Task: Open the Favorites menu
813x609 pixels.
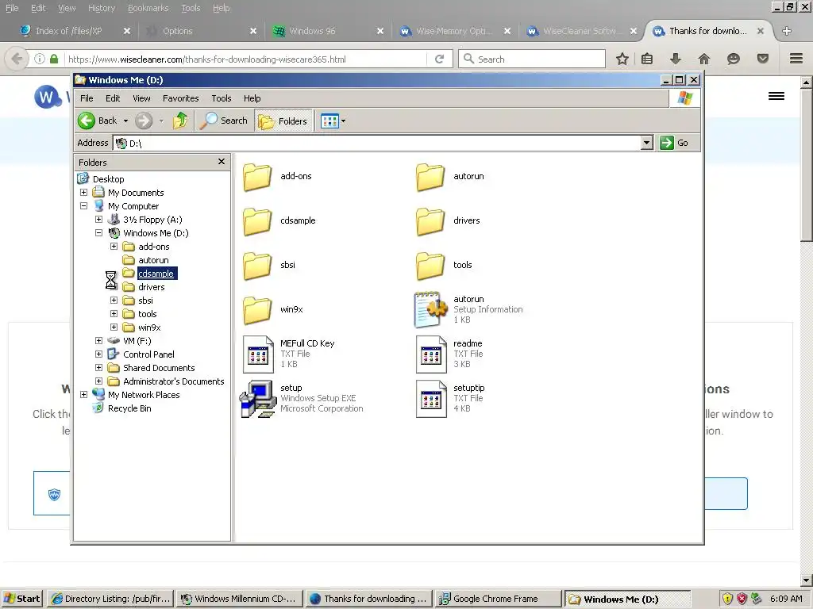Action: (180, 98)
